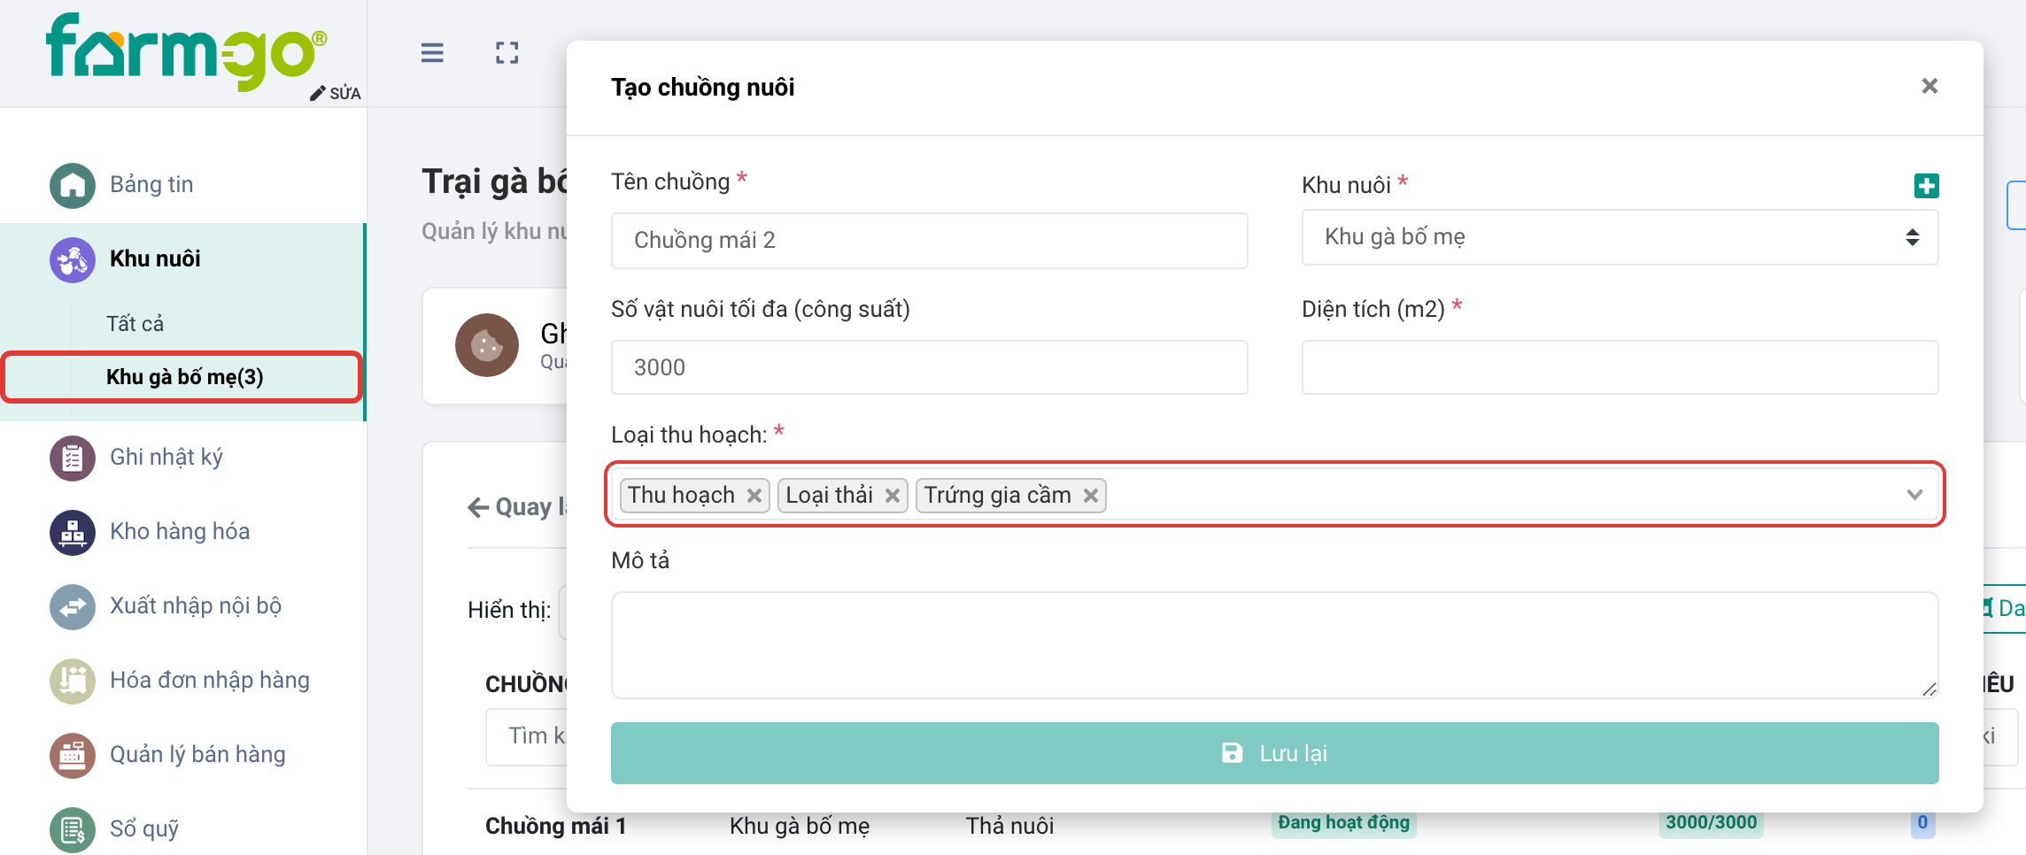Open the Khu nuôi dropdown
The width and height of the screenshot is (2026, 855).
pos(1620,237)
